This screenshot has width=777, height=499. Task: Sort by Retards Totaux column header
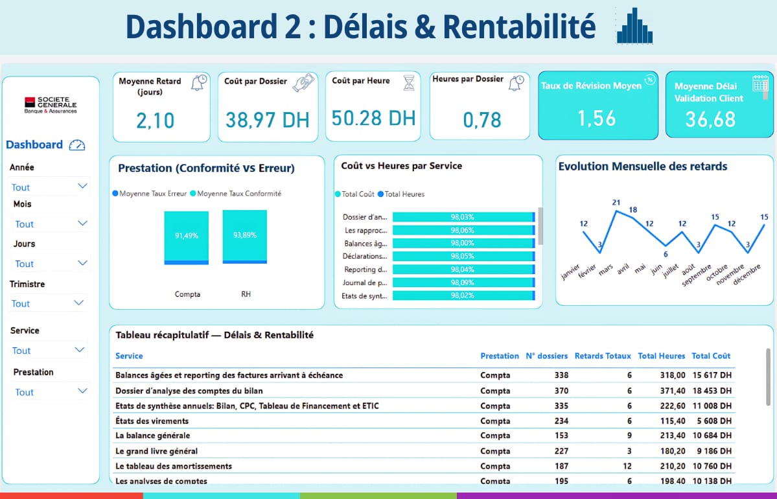[x=603, y=356]
